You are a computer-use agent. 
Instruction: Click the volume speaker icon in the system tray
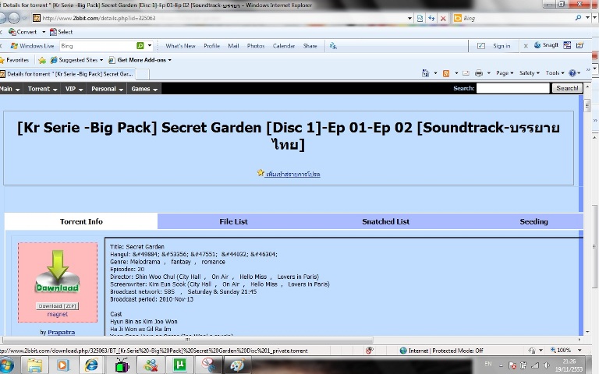(547, 365)
